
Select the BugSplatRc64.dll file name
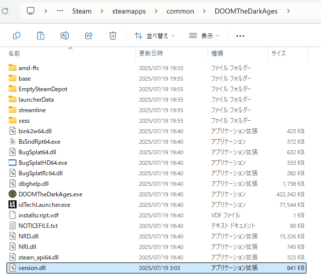click(x=41, y=173)
